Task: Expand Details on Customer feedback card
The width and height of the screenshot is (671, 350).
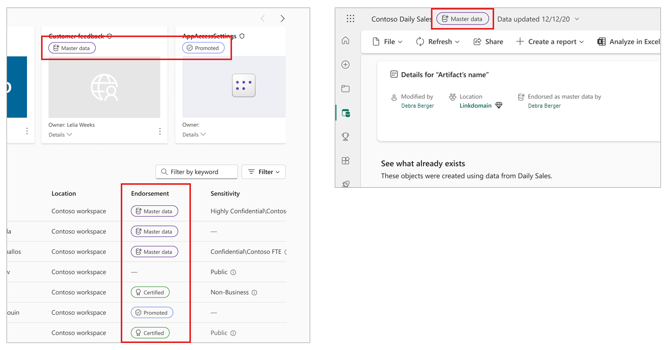Action: pos(60,135)
